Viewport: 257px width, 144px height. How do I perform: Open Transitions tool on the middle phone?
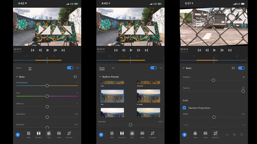click(122, 135)
